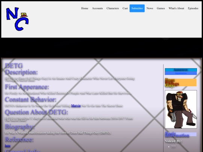Click the 'He Was A Warped manifestation' sentence
203x152 pixels.
pyautogui.click(x=58, y=133)
